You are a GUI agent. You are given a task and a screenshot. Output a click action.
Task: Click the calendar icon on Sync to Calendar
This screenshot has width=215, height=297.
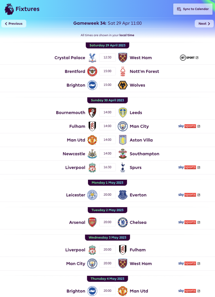pyautogui.click(x=180, y=9)
